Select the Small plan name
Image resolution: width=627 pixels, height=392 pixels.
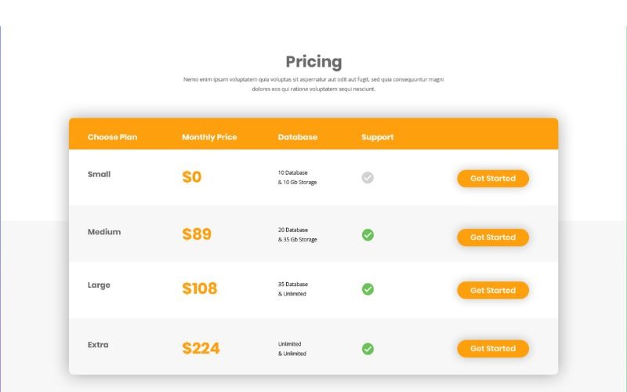[99, 174]
